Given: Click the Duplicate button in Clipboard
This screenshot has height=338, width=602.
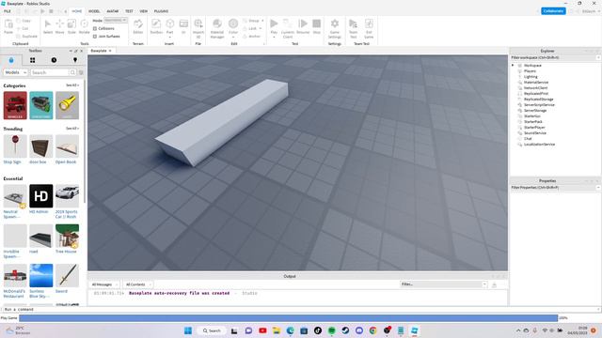Looking at the screenshot, I should tap(27, 37).
